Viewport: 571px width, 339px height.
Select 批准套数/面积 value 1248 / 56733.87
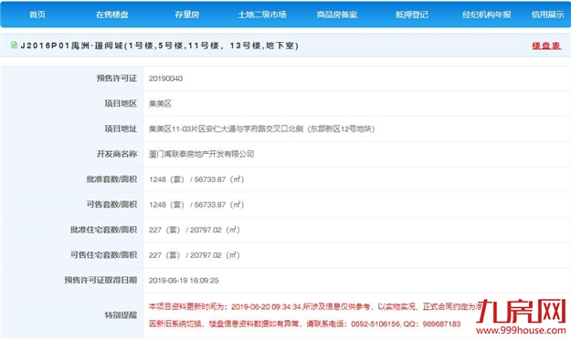196,180
